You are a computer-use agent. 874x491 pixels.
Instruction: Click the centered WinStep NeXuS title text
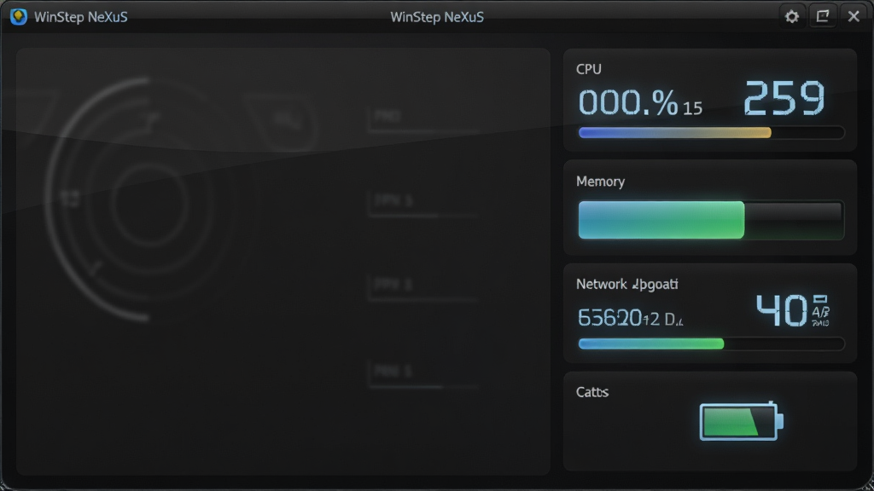pos(437,17)
